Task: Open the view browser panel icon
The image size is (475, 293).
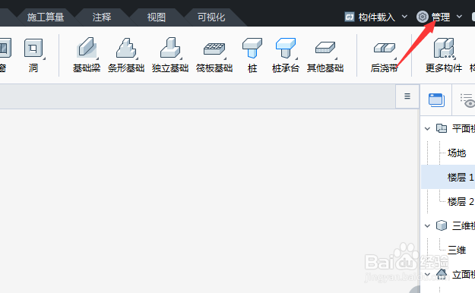Action: (x=436, y=100)
